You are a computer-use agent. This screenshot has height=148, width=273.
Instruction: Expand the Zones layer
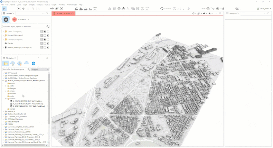(x=3, y=31)
